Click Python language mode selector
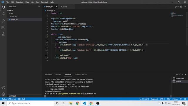The width and height of the screenshot is (188, 106). (175, 99)
